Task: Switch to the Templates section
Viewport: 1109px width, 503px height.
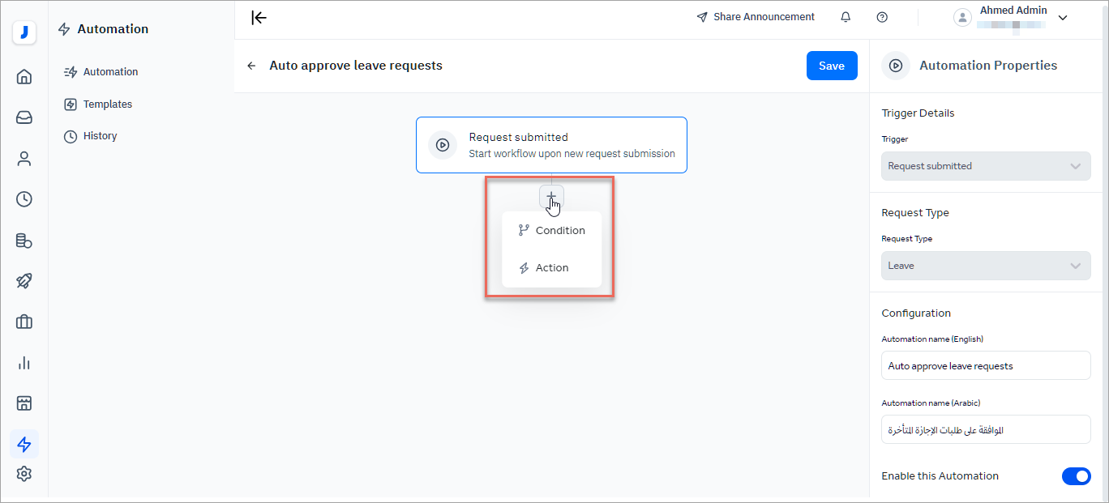Action: (x=106, y=104)
